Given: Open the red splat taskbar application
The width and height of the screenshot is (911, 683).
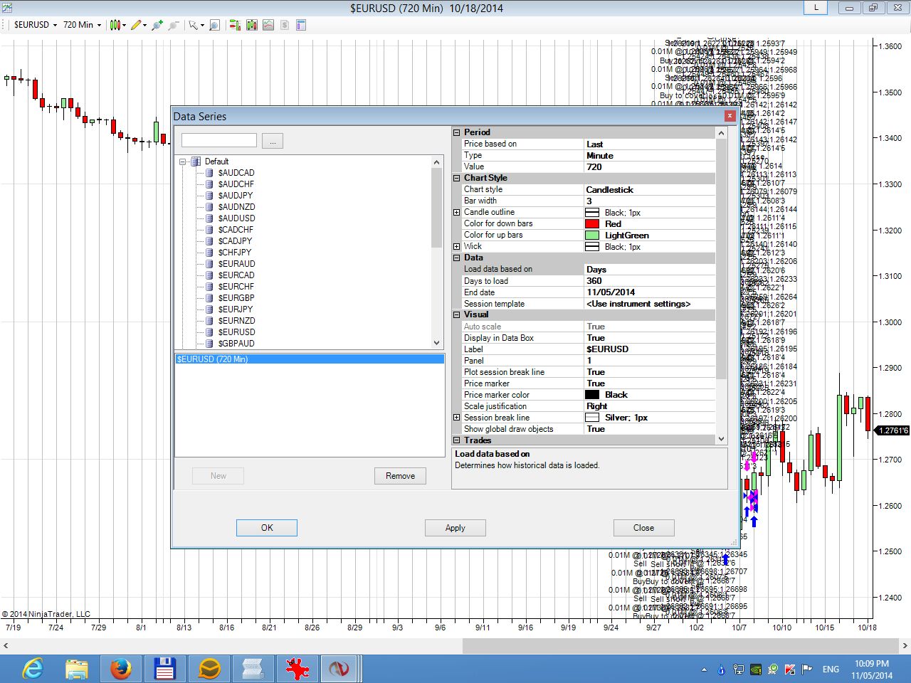Looking at the screenshot, I should click(x=297, y=669).
